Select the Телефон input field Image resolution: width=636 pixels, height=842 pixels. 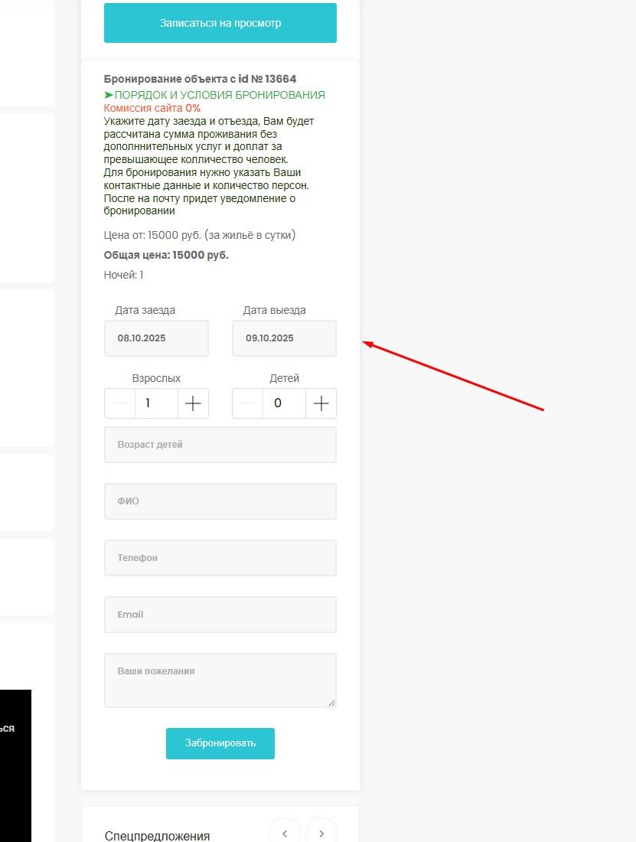click(220, 558)
